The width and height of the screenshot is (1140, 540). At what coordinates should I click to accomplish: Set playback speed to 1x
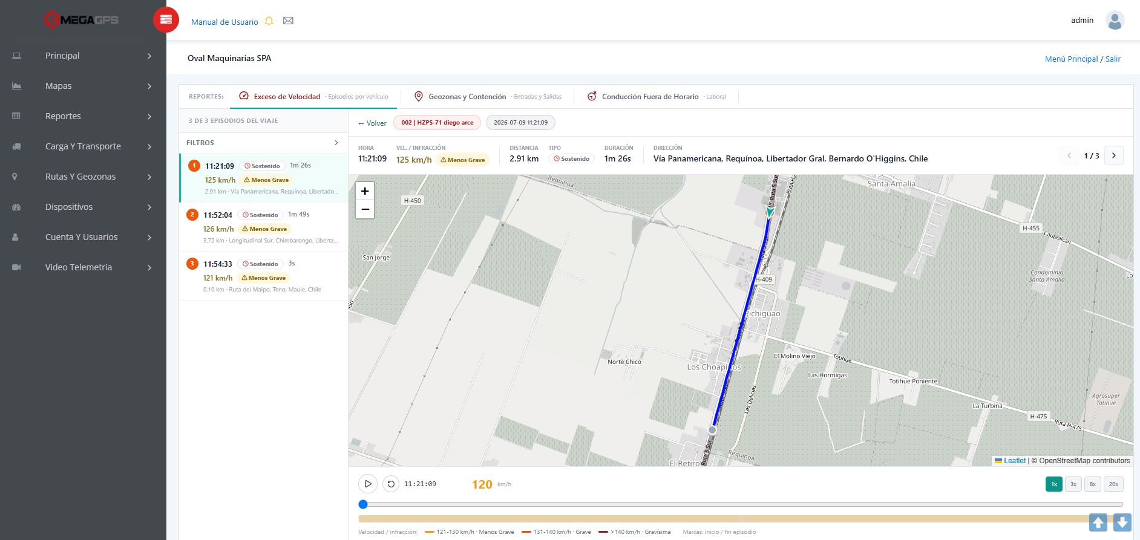click(x=1054, y=484)
